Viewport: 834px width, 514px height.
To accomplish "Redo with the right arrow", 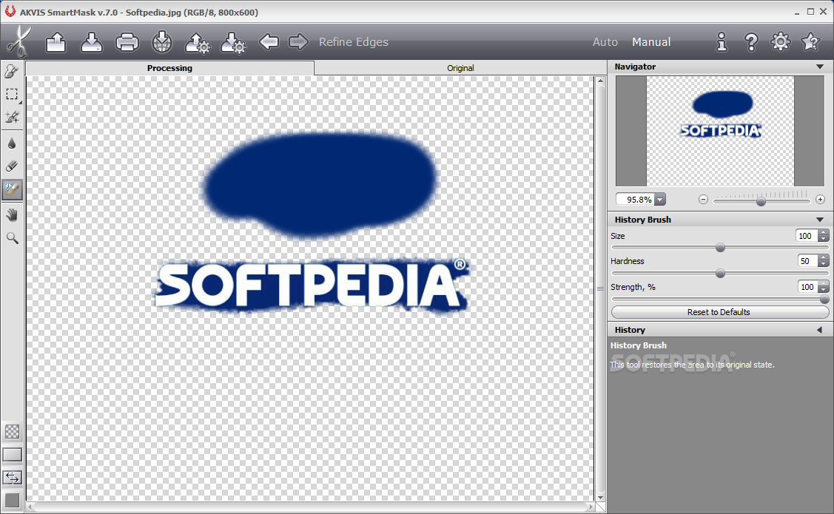I will click(298, 41).
